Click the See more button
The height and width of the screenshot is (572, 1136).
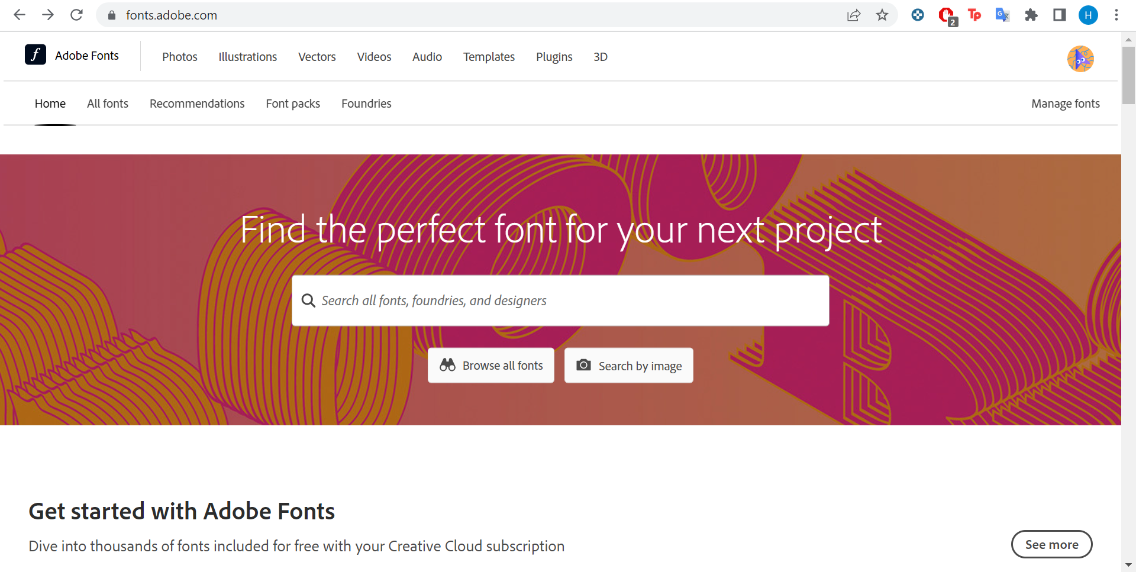click(1052, 544)
